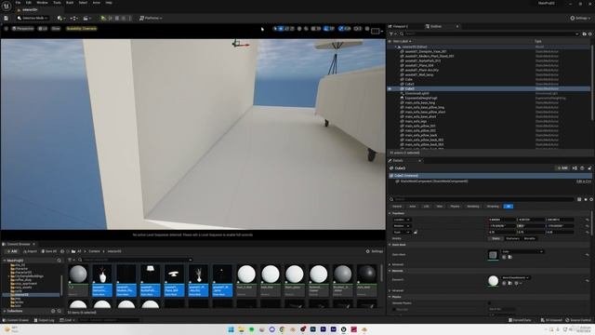Click Save All in Content Browser
The image size is (595, 335).
pyautogui.click(x=49, y=251)
